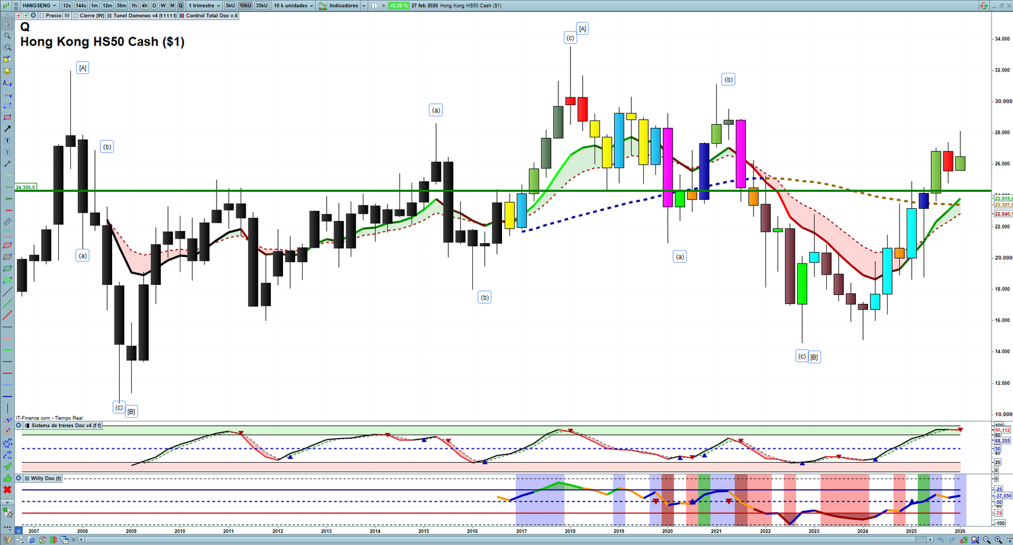Click the bell alert with cursor tool
The image size is (1013, 545).
tap(7, 59)
